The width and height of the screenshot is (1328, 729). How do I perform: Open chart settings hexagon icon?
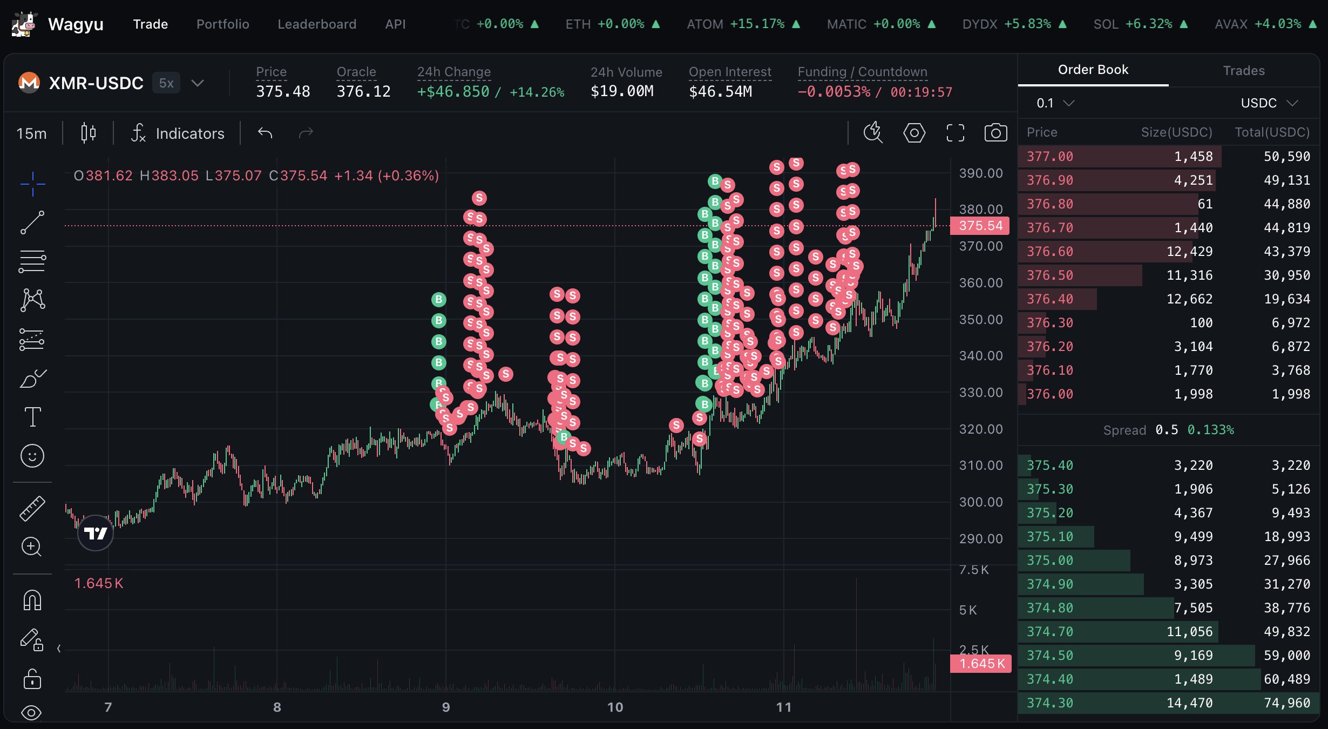pyautogui.click(x=914, y=133)
